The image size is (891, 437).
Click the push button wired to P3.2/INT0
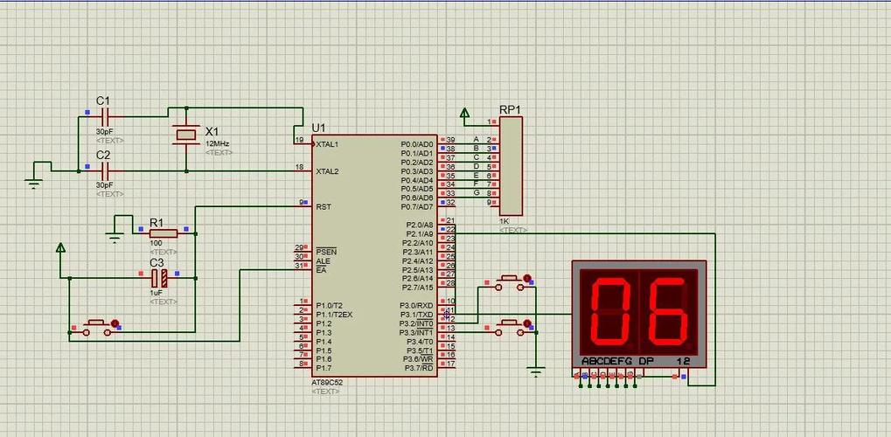click(510, 282)
